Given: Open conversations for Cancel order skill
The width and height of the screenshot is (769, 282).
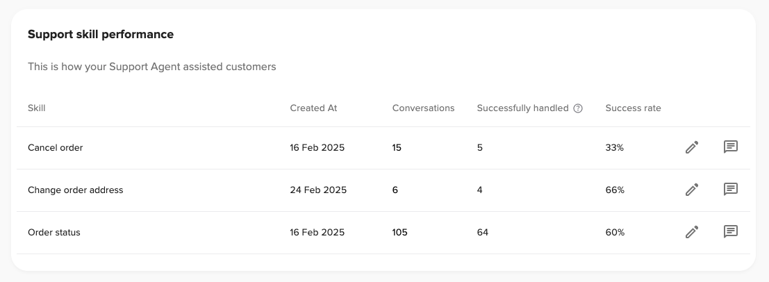Looking at the screenshot, I should click(730, 147).
